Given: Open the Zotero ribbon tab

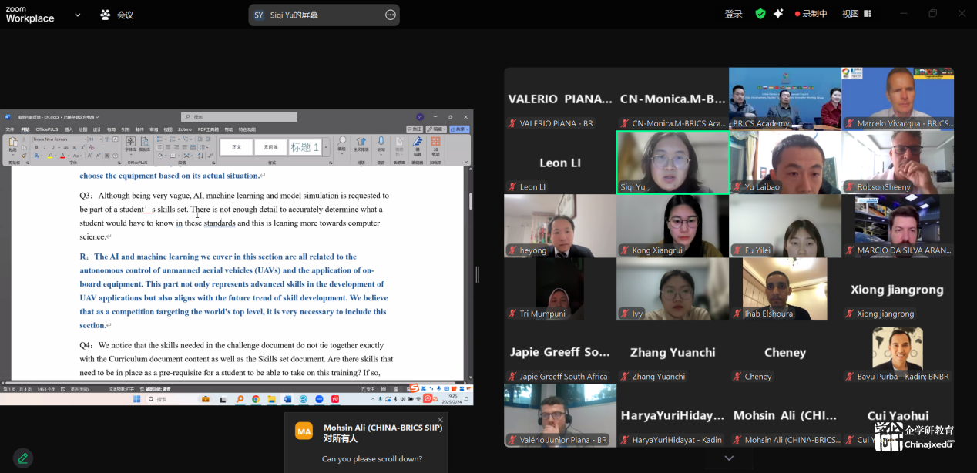Looking at the screenshot, I should tap(185, 129).
